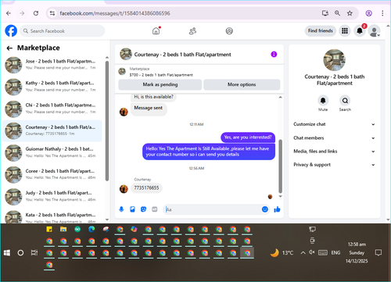Open the $700 Marketplace listing link
This screenshot has width=391, height=282.
click(161, 75)
